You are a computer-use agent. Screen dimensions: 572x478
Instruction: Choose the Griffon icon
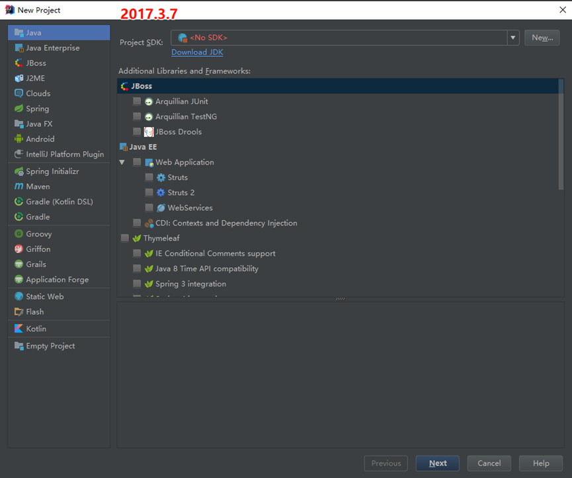tap(19, 249)
